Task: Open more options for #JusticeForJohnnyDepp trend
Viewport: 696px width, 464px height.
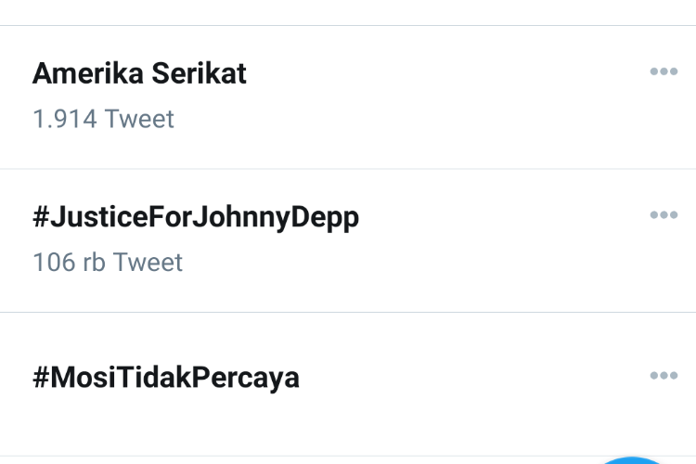Action: click(664, 215)
